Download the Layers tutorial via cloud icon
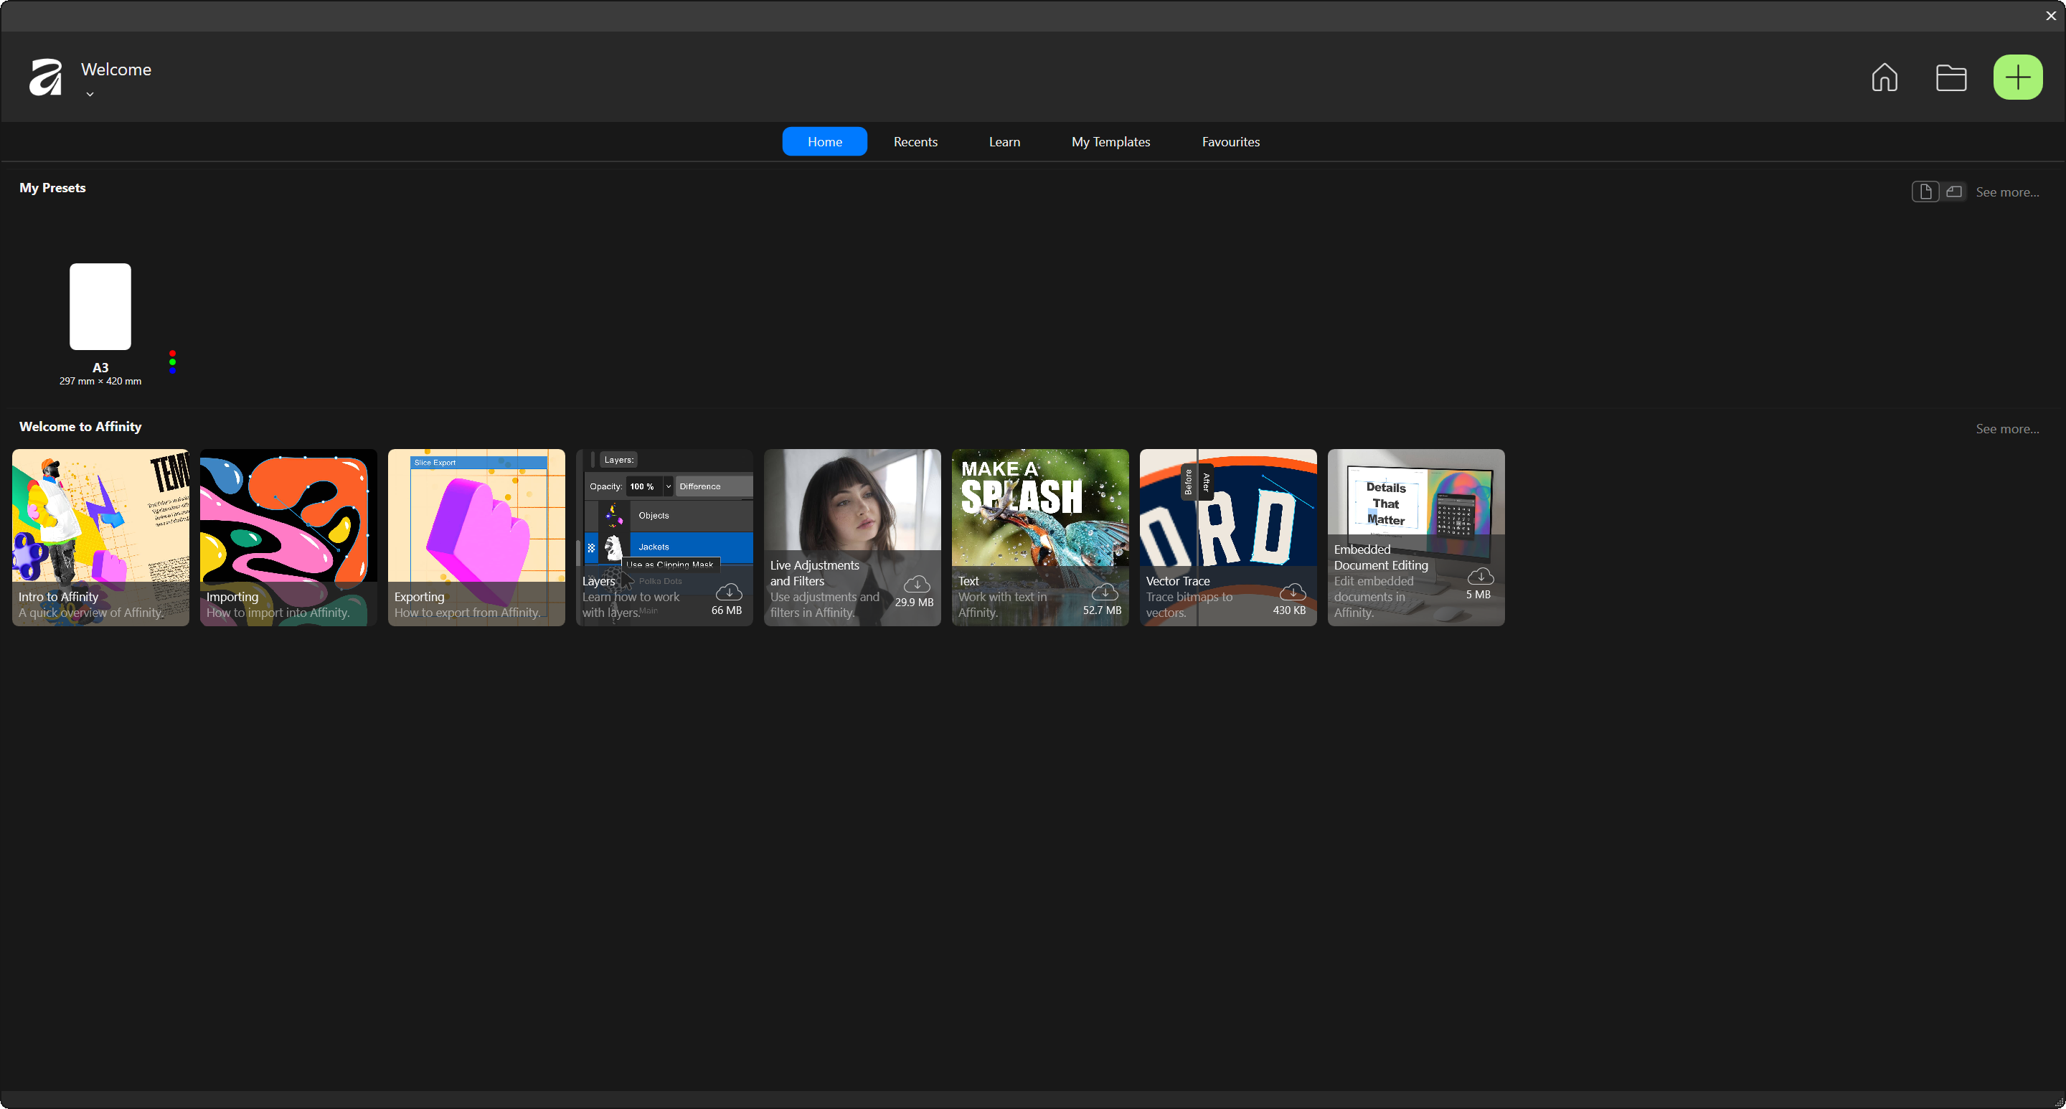Viewport: 2066px width, 1109px height. [x=728, y=592]
